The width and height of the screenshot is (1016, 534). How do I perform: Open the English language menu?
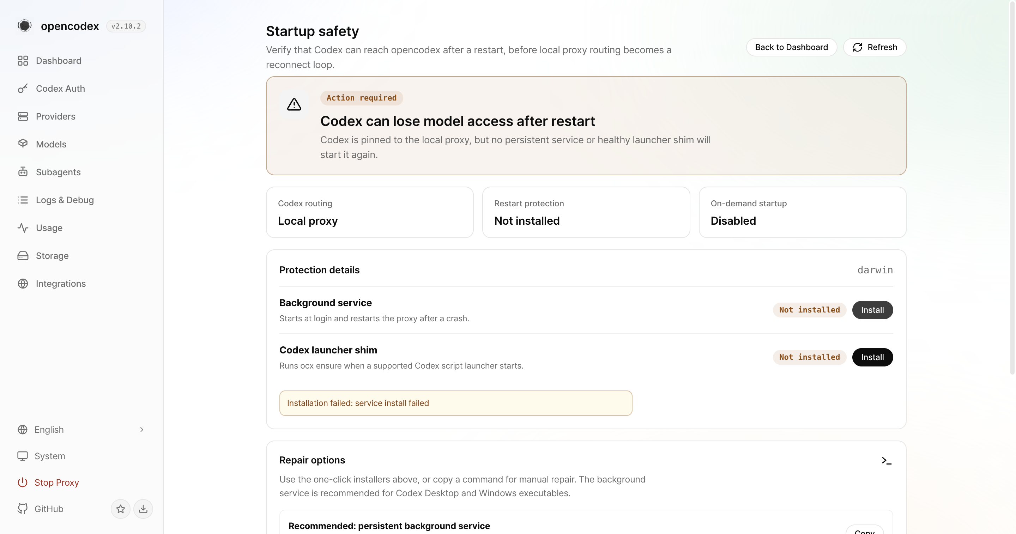[x=81, y=430]
